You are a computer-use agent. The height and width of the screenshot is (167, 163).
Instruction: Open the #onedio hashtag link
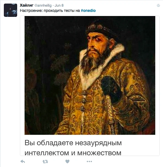pyautogui.click(x=88, y=10)
